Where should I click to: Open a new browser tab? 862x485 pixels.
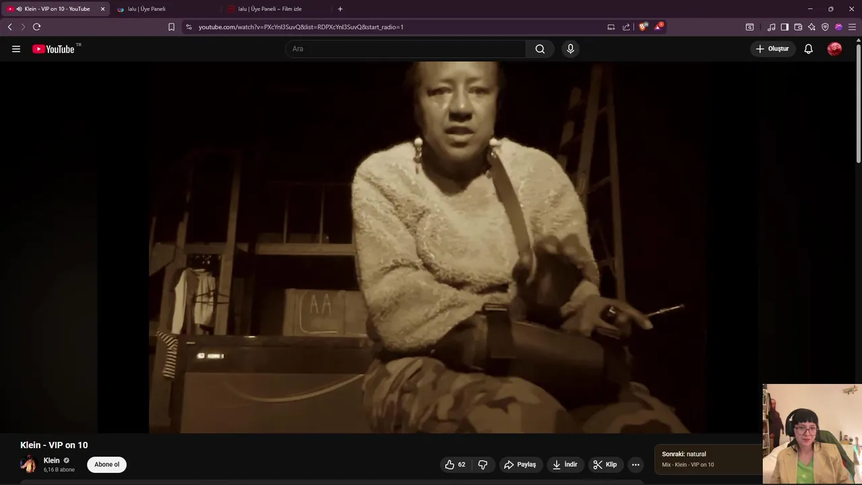pos(340,9)
